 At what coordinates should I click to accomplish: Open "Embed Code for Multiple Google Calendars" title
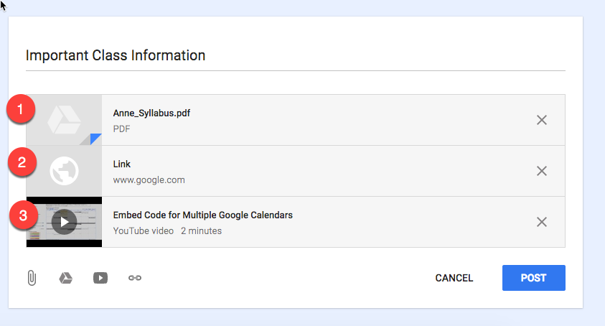pos(202,215)
